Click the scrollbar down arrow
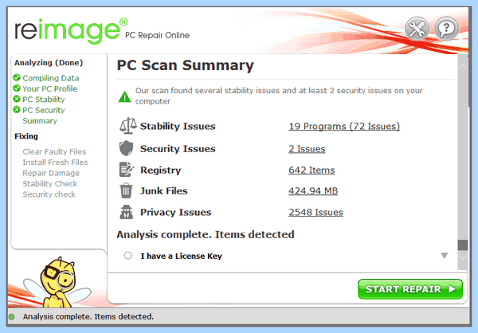This screenshot has height=333, width=478. click(x=463, y=257)
